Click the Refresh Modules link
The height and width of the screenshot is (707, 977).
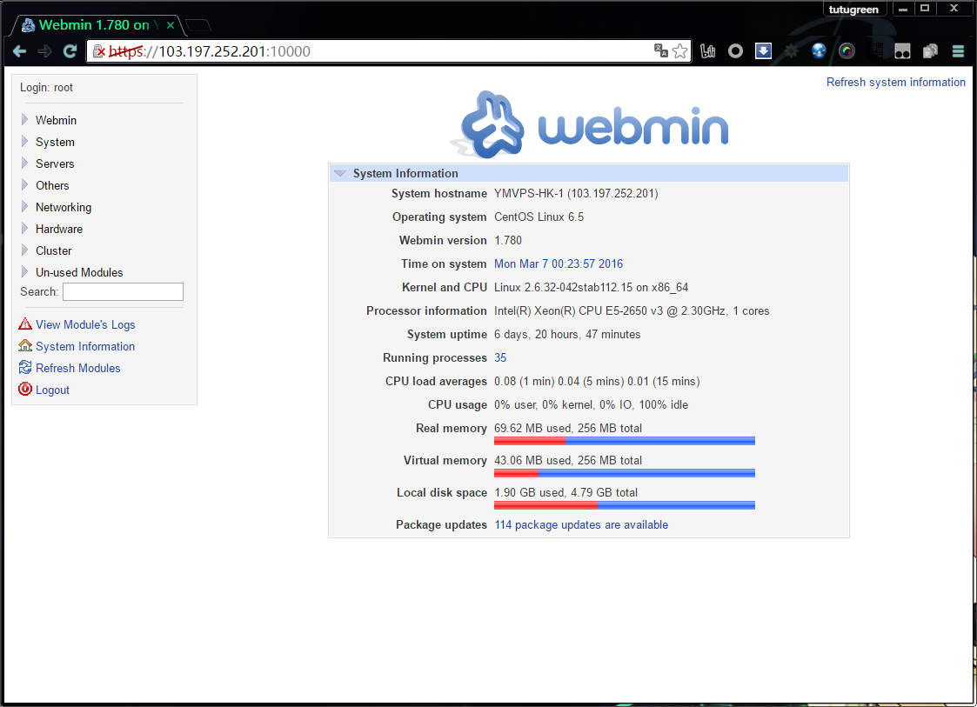78,368
